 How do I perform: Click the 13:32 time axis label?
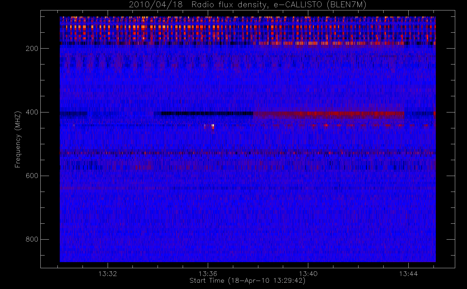point(108,274)
